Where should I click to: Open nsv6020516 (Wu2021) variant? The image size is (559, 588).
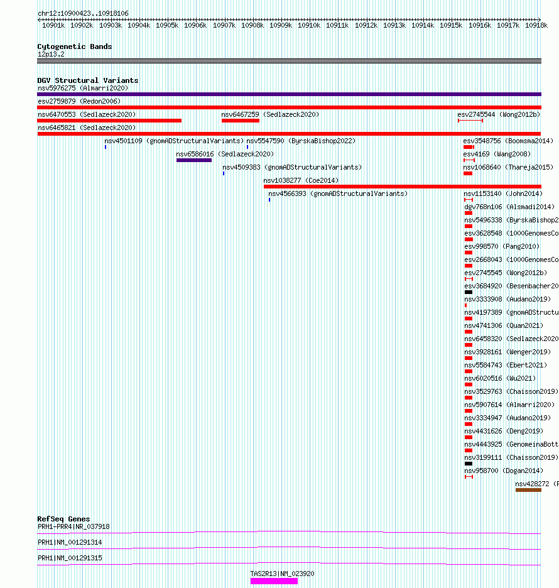[x=500, y=378]
